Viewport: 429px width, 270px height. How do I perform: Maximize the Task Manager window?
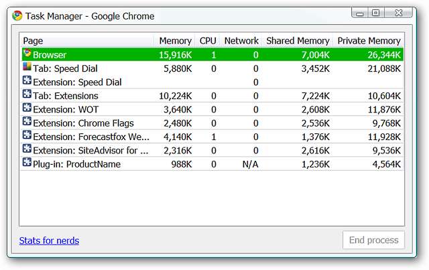pyautogui.click(x=375, y=13)
